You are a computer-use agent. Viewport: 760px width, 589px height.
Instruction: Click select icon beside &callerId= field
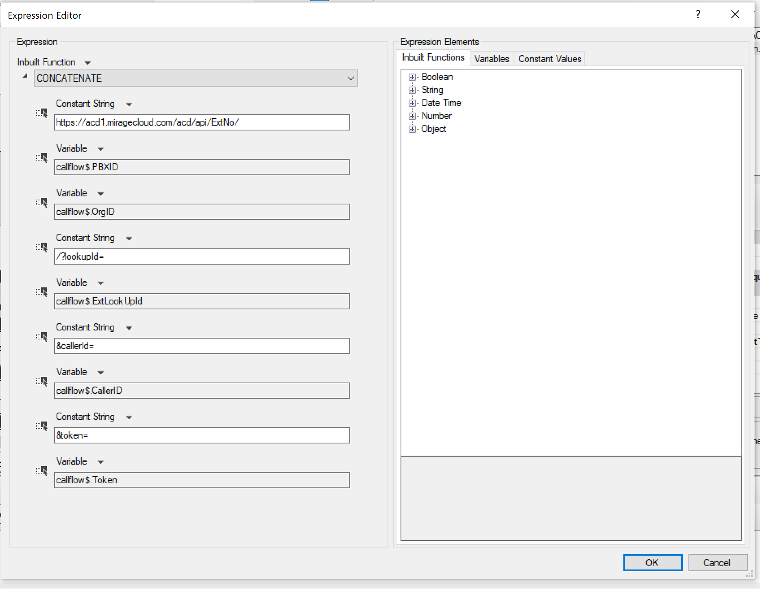coord(42,337)
